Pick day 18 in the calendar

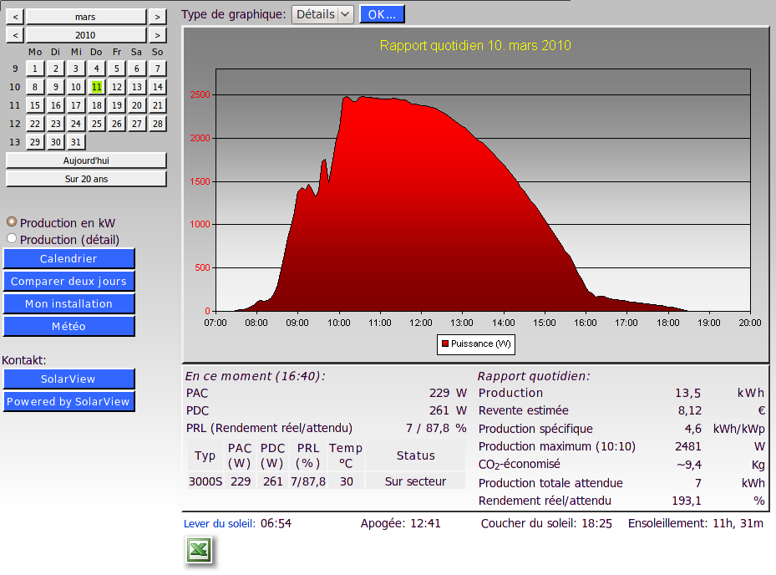coord(97,105)
